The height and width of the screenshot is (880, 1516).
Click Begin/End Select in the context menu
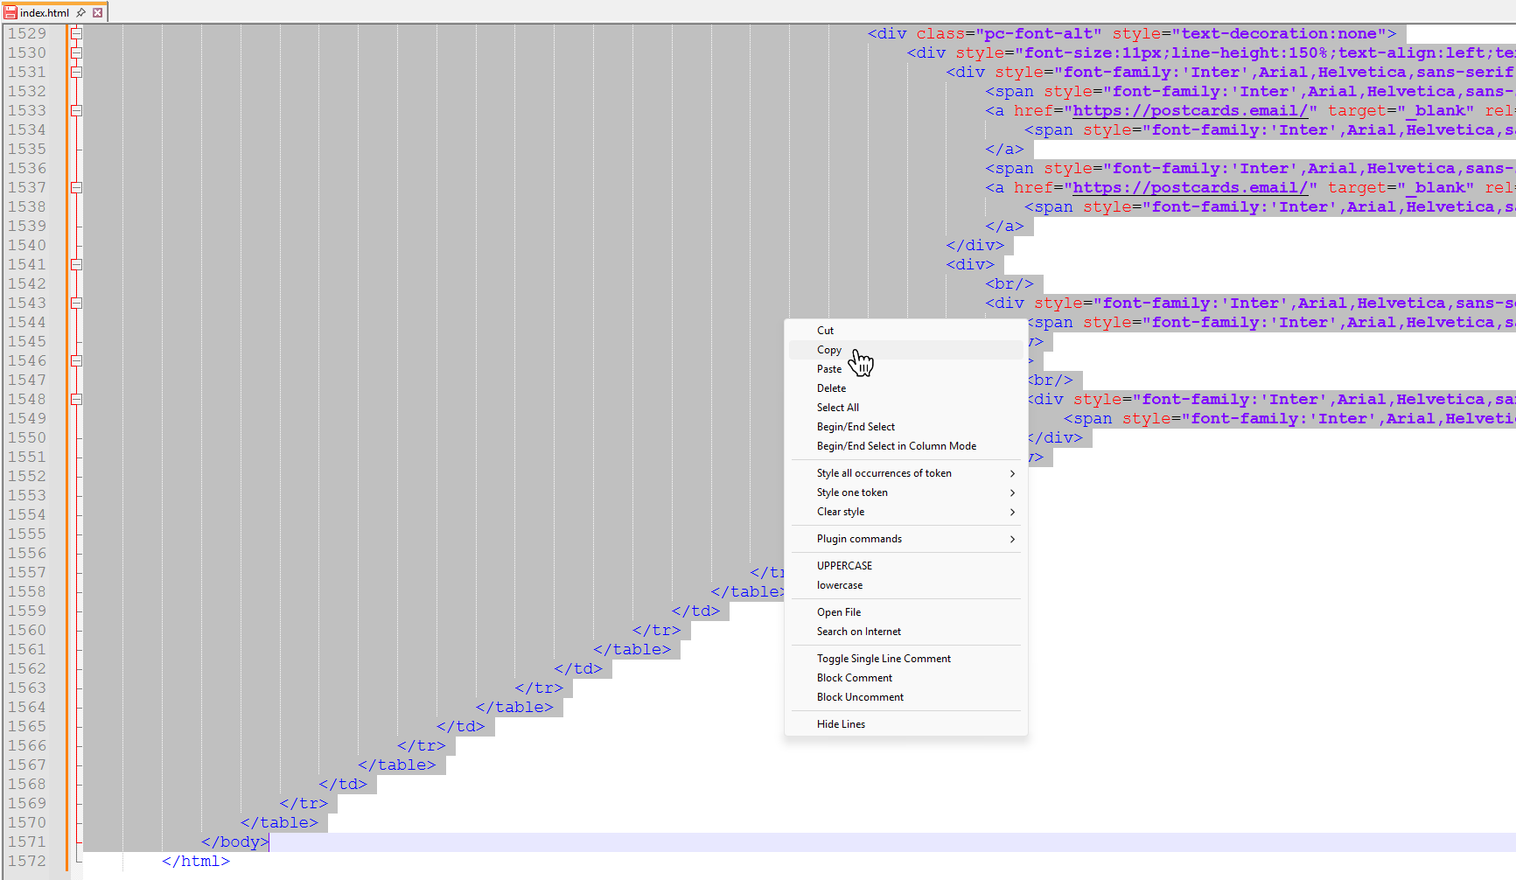(x=906, y=427)
